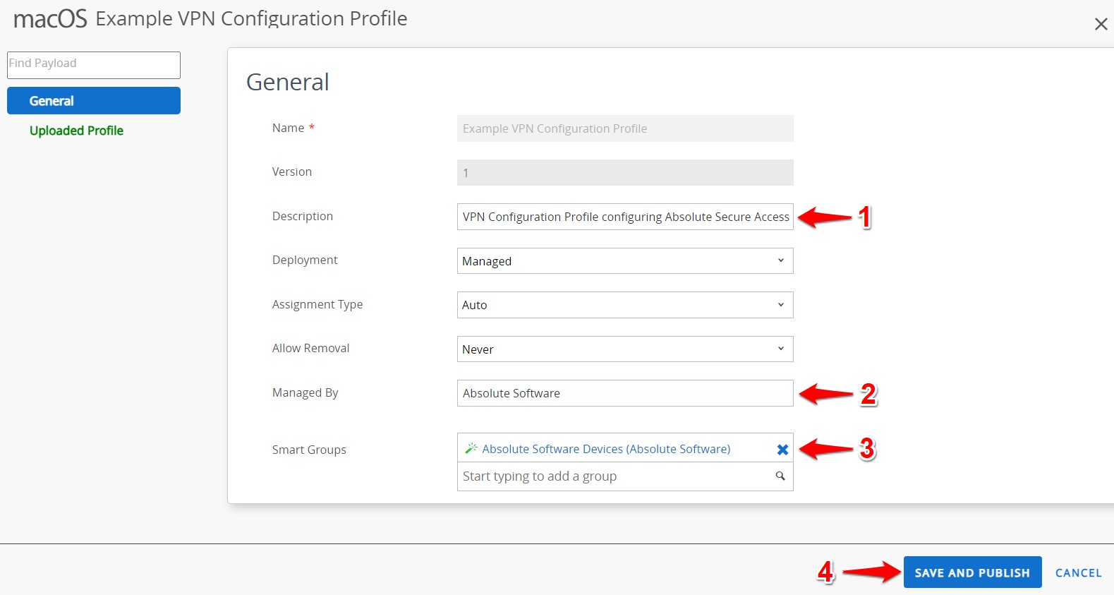Open the Allow Removal dropdown
Viewport: 1114px width, 595px height.
625,349
